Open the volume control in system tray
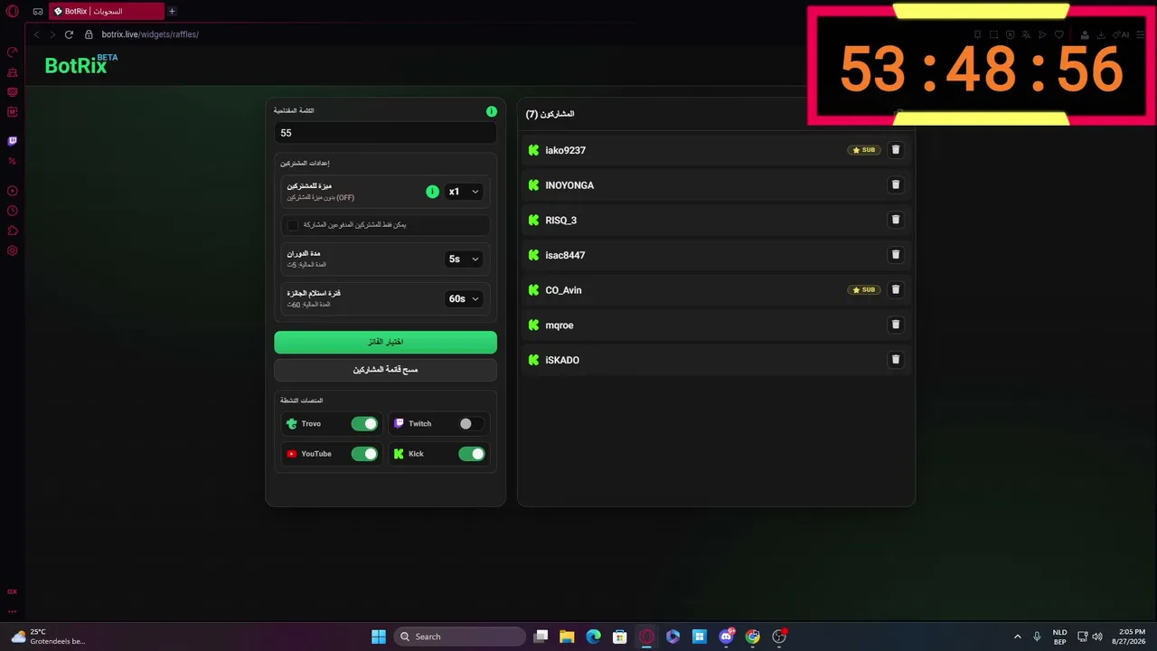1157x651 pixels. tap(1097, 637)
